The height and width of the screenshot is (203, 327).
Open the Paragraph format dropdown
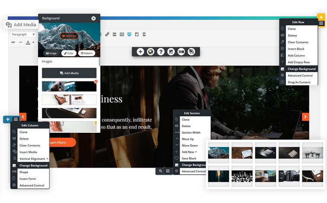pyautogui.click(x=23, y=34)
